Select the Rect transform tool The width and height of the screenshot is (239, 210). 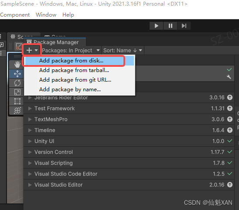[x=17, y=101]
